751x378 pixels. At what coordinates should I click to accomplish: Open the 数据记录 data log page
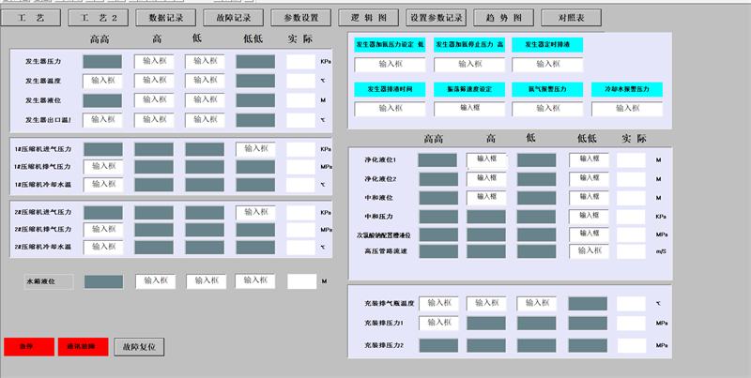(x=172, y=18)
